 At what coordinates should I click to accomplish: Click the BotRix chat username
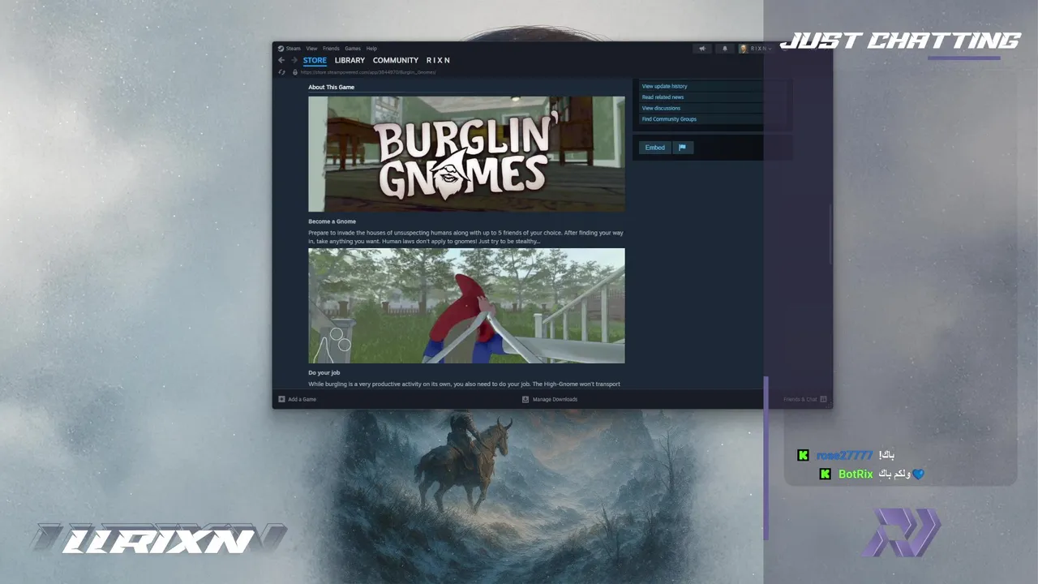(856, 474)
